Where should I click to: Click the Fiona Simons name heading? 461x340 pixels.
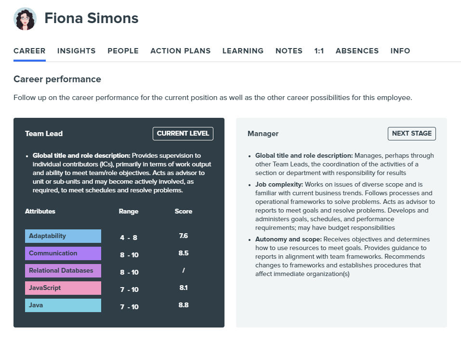click(x=91, y=18)
